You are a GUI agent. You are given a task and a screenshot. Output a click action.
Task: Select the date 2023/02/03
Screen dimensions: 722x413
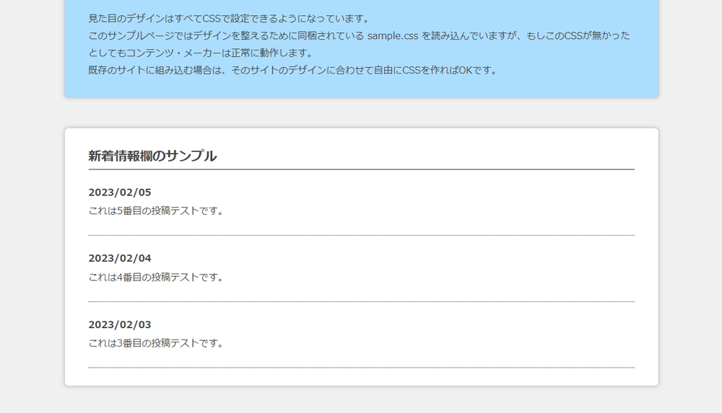[x=120, y=324]
